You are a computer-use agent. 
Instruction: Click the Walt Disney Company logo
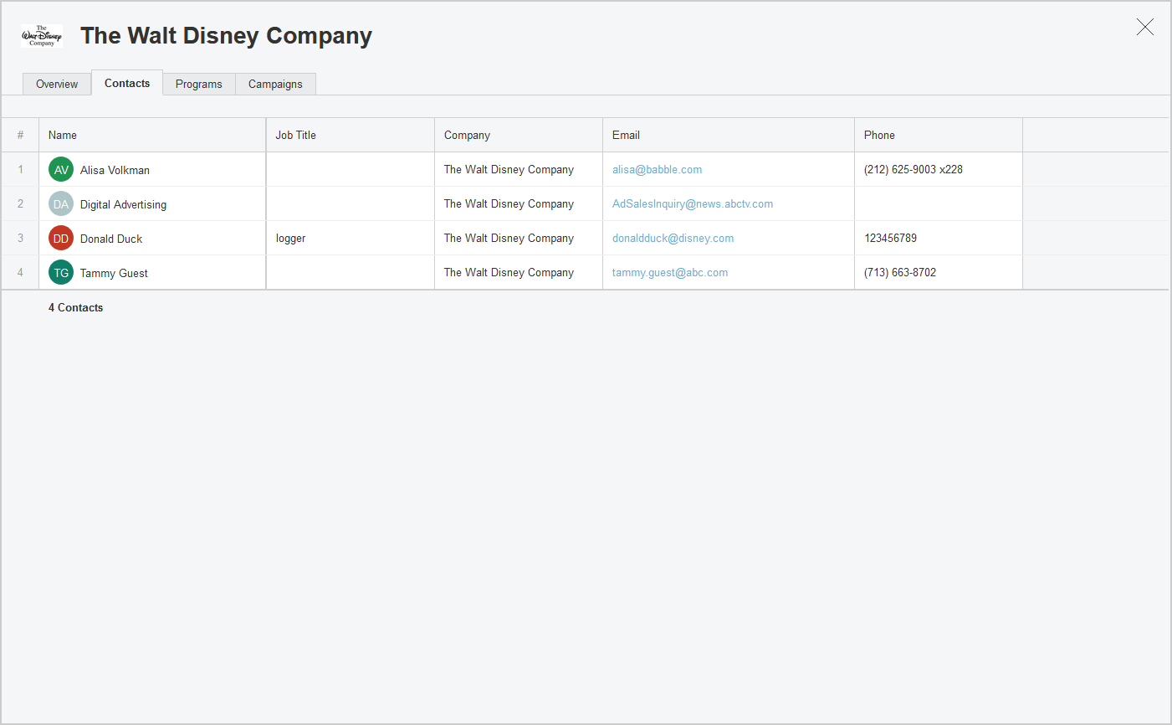coord(42,36)
